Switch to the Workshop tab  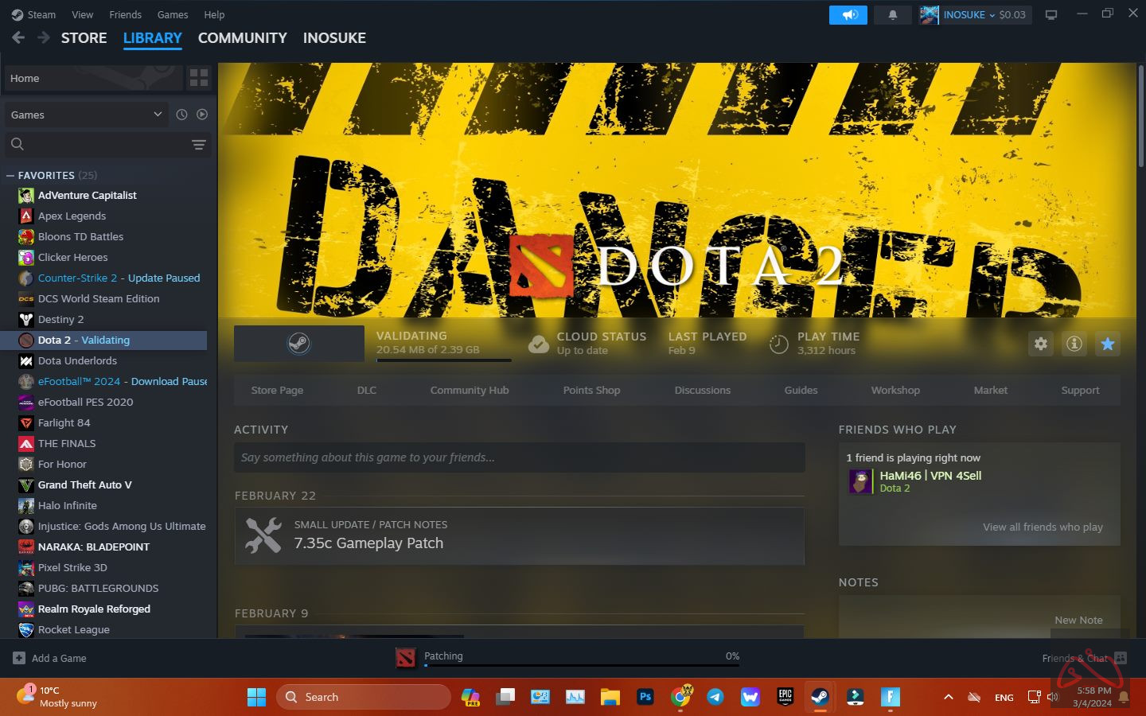pyautogui.click(x=895, y=390)
